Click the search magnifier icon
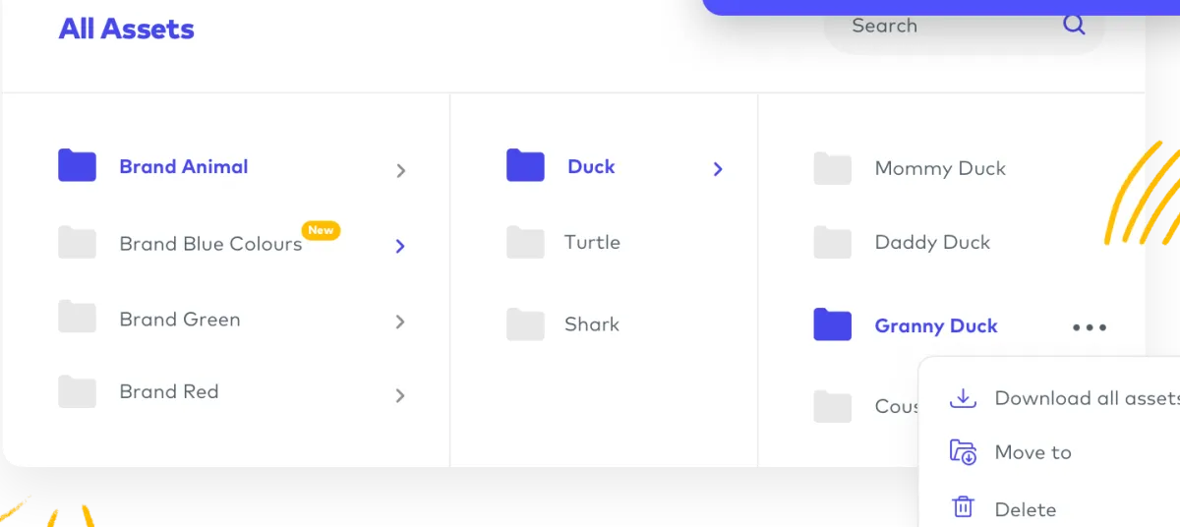The height and width of the screenshot is (527, 1180). pyautogui.click(x=1074, y=26)
